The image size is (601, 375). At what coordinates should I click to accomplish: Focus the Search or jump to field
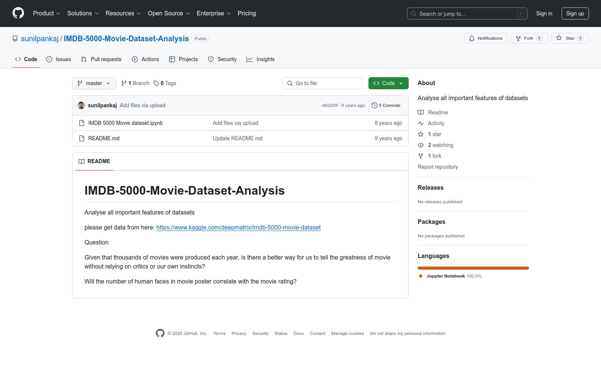click(467, 13)
